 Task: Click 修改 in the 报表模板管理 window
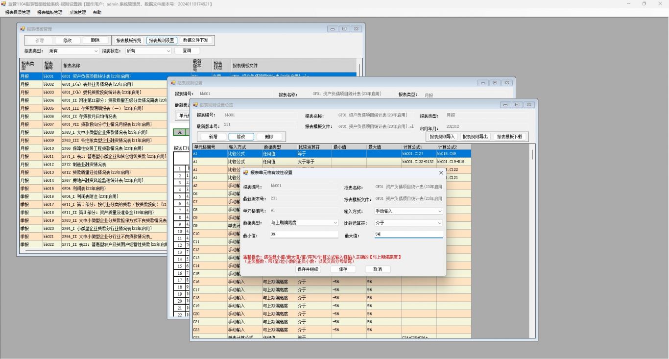(x=67, y=41)
